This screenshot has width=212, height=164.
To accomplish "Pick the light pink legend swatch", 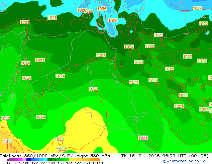I will coord(24,160).
